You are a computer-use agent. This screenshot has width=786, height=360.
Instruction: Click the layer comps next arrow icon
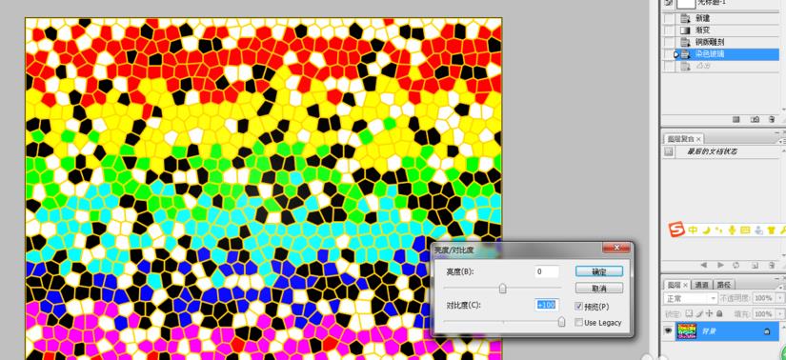click(721, 265)
